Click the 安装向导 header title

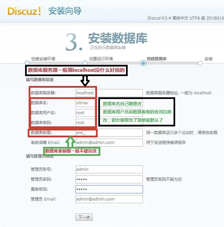point(65,11)
